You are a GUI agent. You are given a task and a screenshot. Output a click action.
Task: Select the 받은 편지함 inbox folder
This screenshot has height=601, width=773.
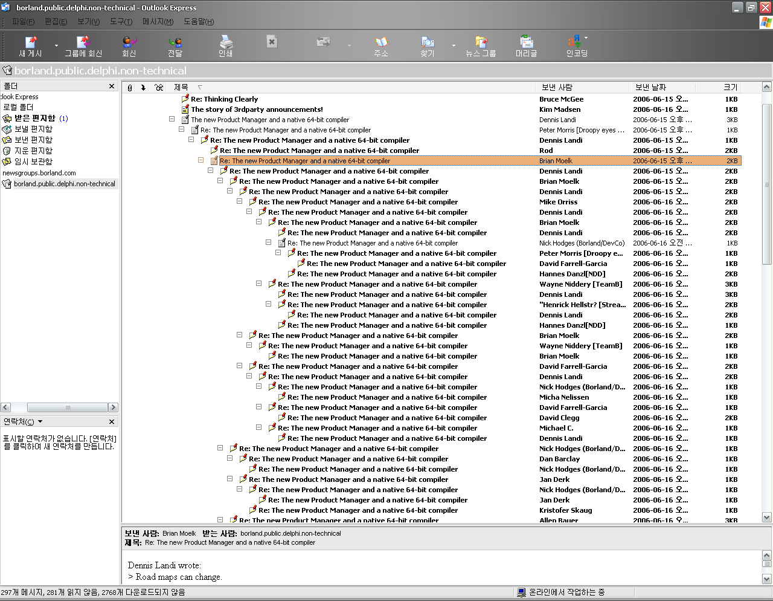click(35, 119)
